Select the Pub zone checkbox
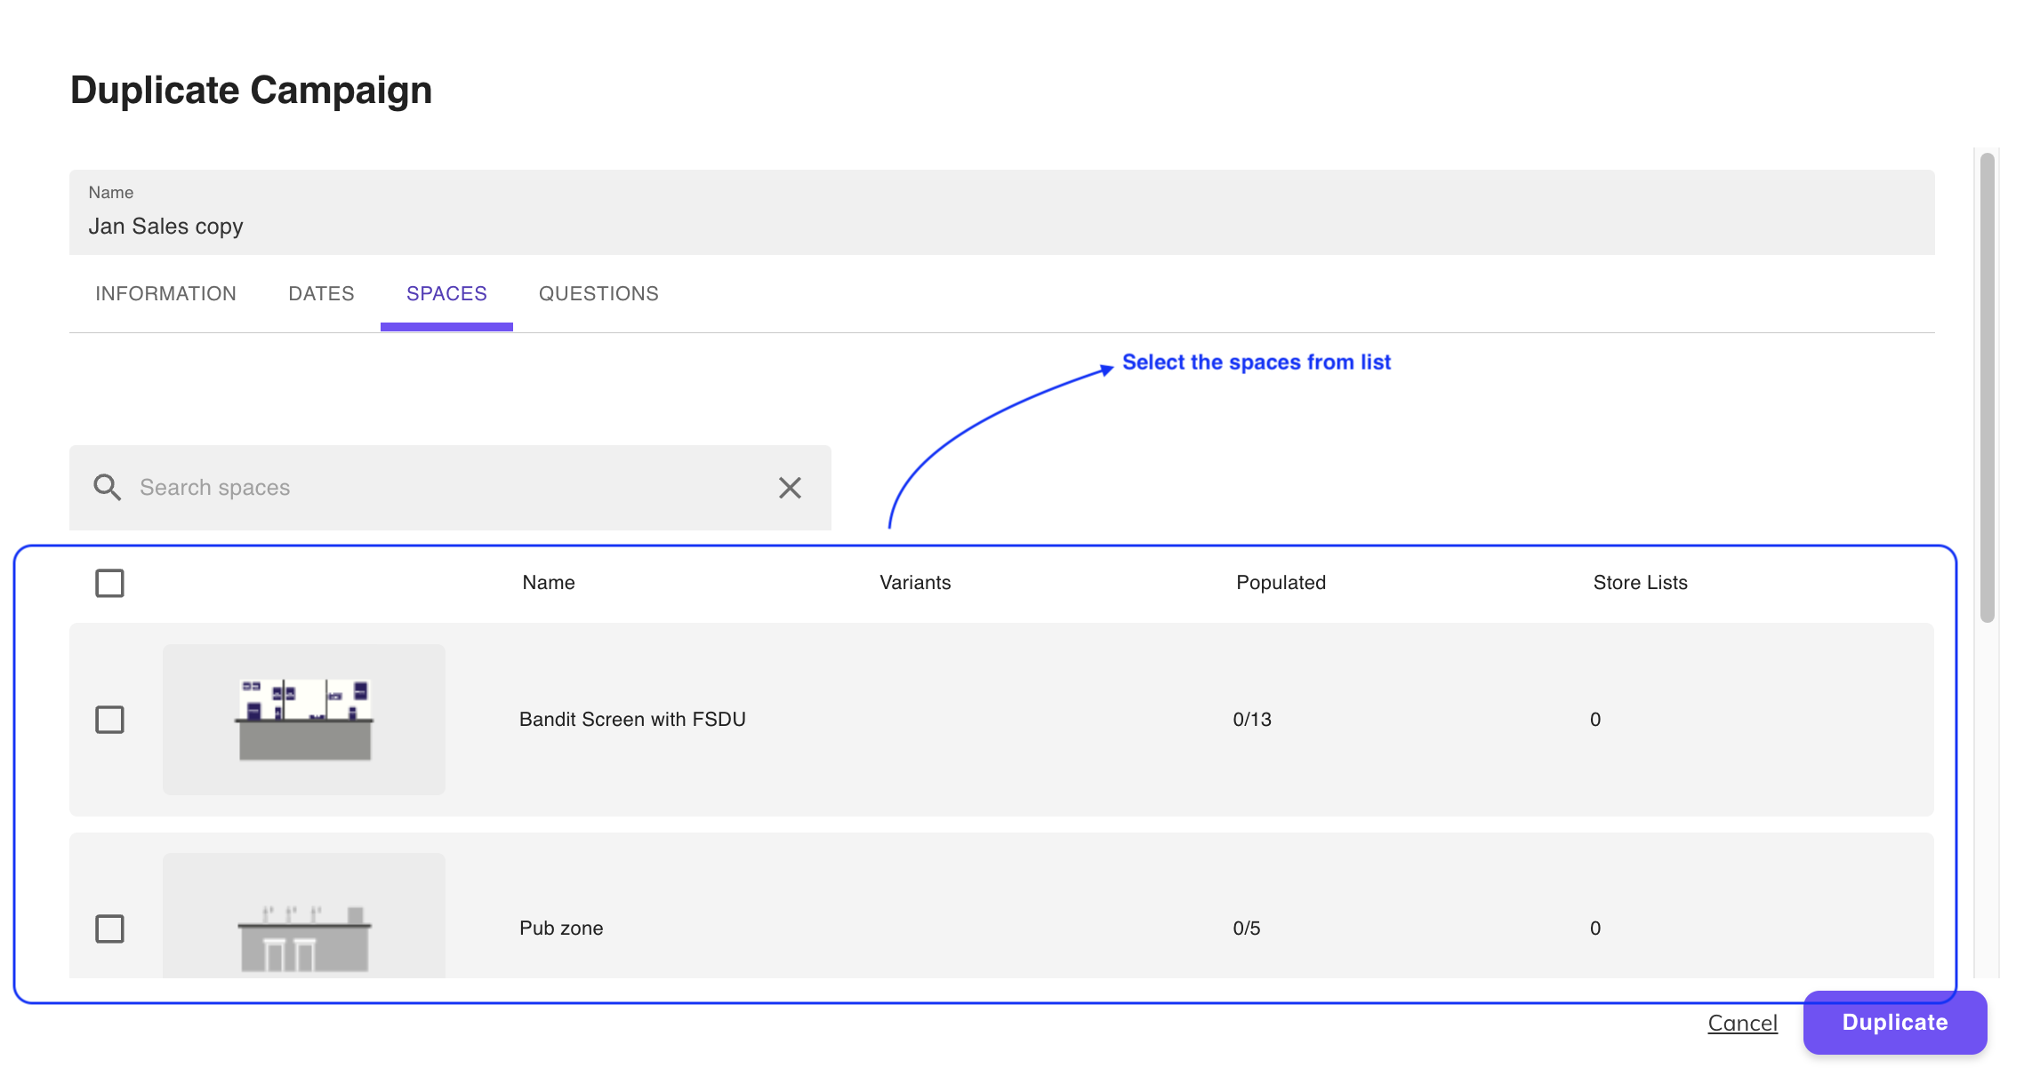Viewport: 2024px width, 1084px height. (109, 929)
